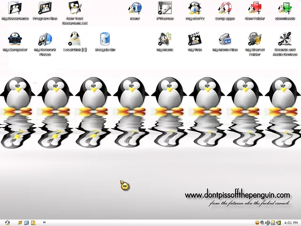This screenshot has width=301, height=226.
Task: Click the 4:01 PM taskbar clock
Action: point(291,223)
